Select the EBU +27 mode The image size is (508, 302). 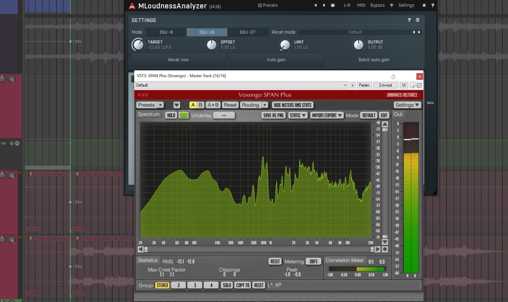pos(248,32)
